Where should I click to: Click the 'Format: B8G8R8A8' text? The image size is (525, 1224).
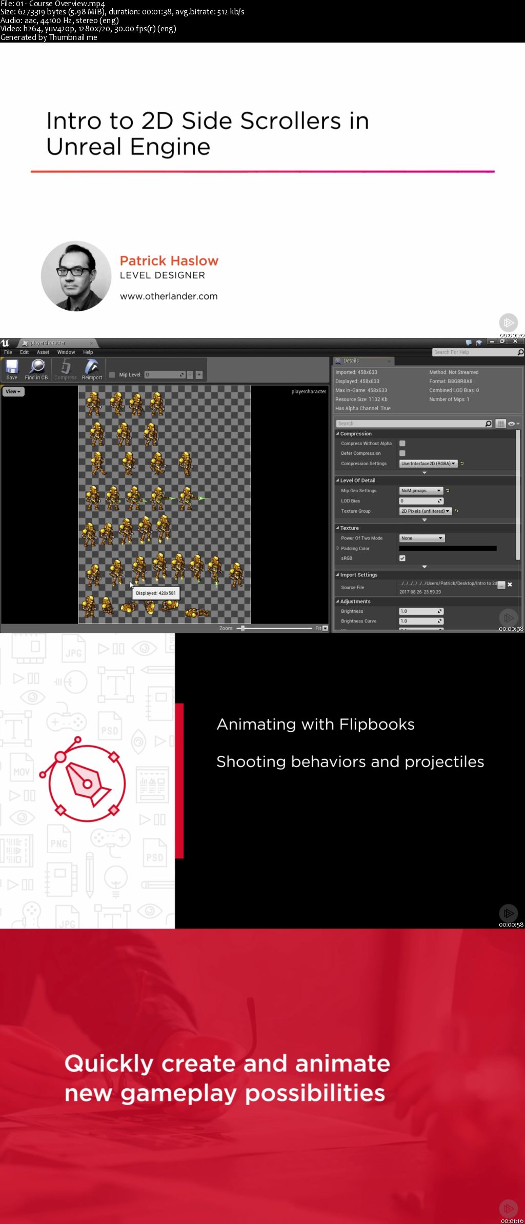tap(451, 382)
